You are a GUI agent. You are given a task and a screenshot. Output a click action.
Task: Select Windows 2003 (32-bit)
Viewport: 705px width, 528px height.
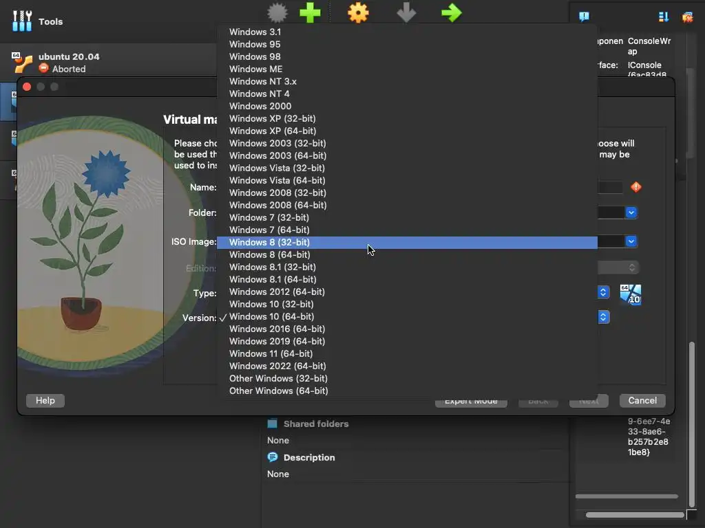click(x=408, y=143)
